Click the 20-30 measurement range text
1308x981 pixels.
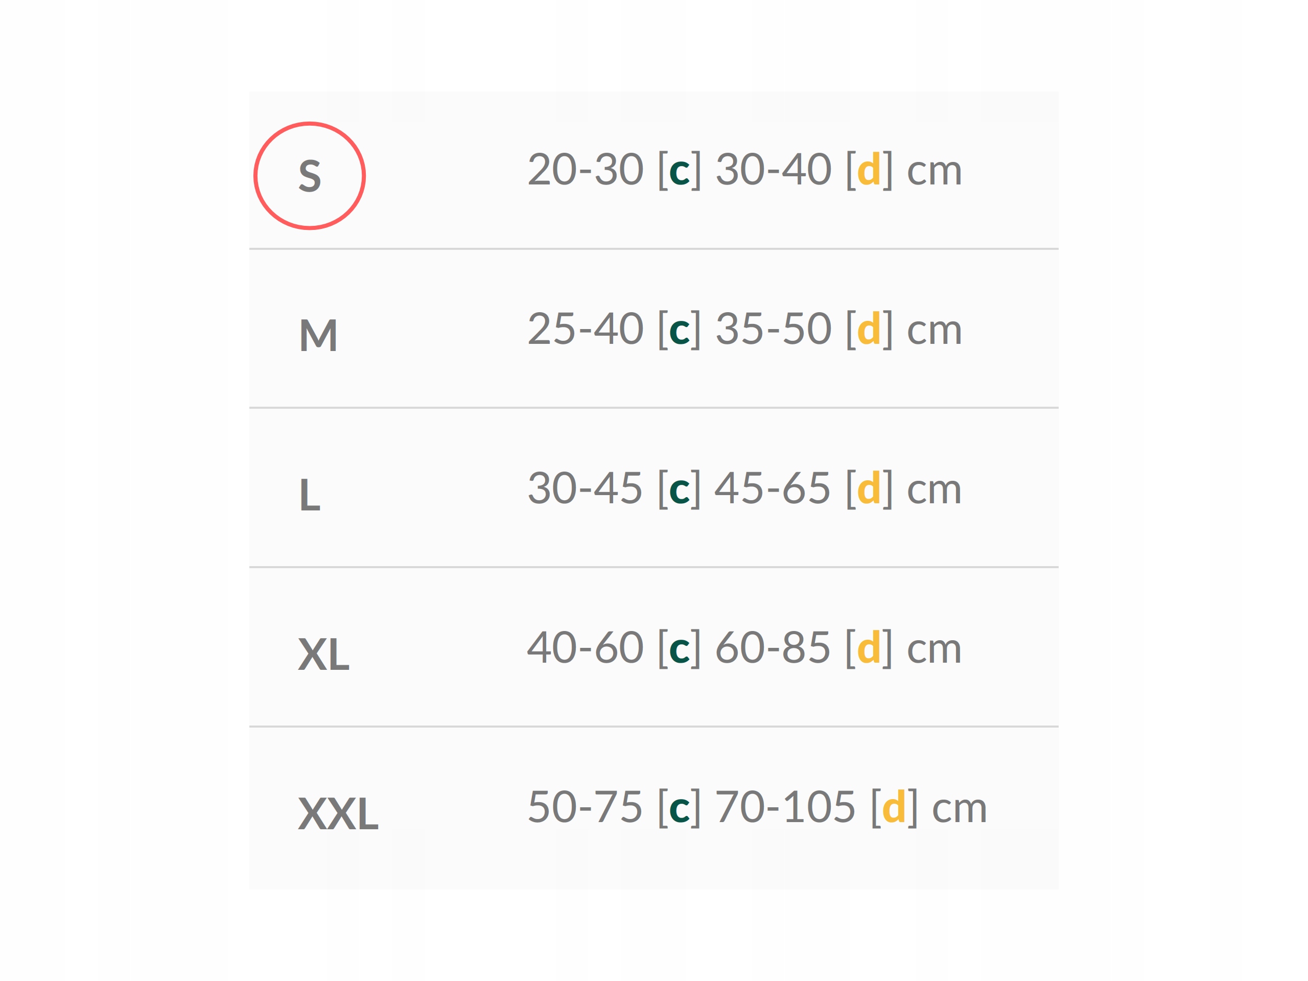tap(585, 170)
